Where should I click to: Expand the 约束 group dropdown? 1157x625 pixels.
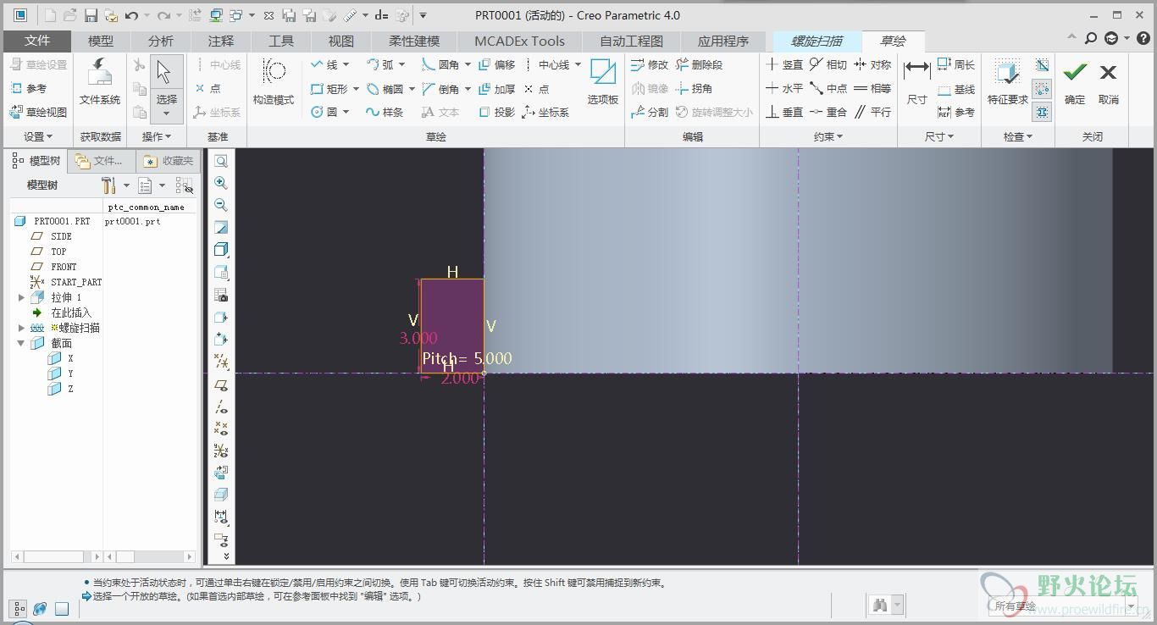click(828, 136)
